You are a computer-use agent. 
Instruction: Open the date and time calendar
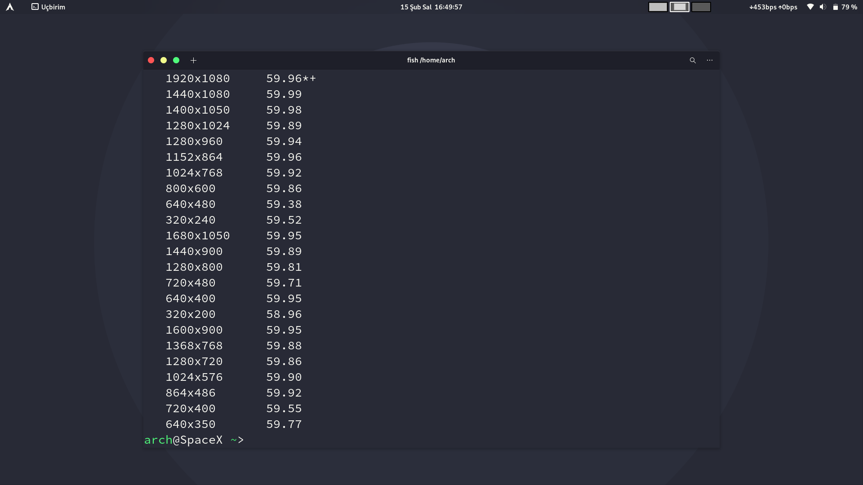[431, 7]
